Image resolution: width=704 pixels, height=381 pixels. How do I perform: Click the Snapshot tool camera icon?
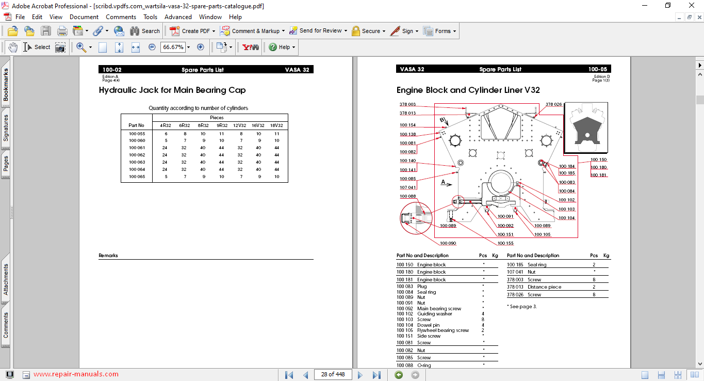[60, 47]
